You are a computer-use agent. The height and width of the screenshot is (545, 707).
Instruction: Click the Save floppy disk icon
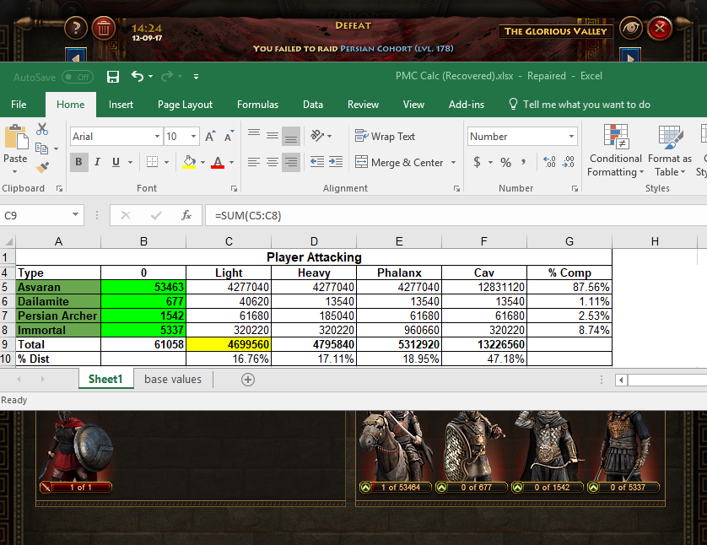point(113,77)
